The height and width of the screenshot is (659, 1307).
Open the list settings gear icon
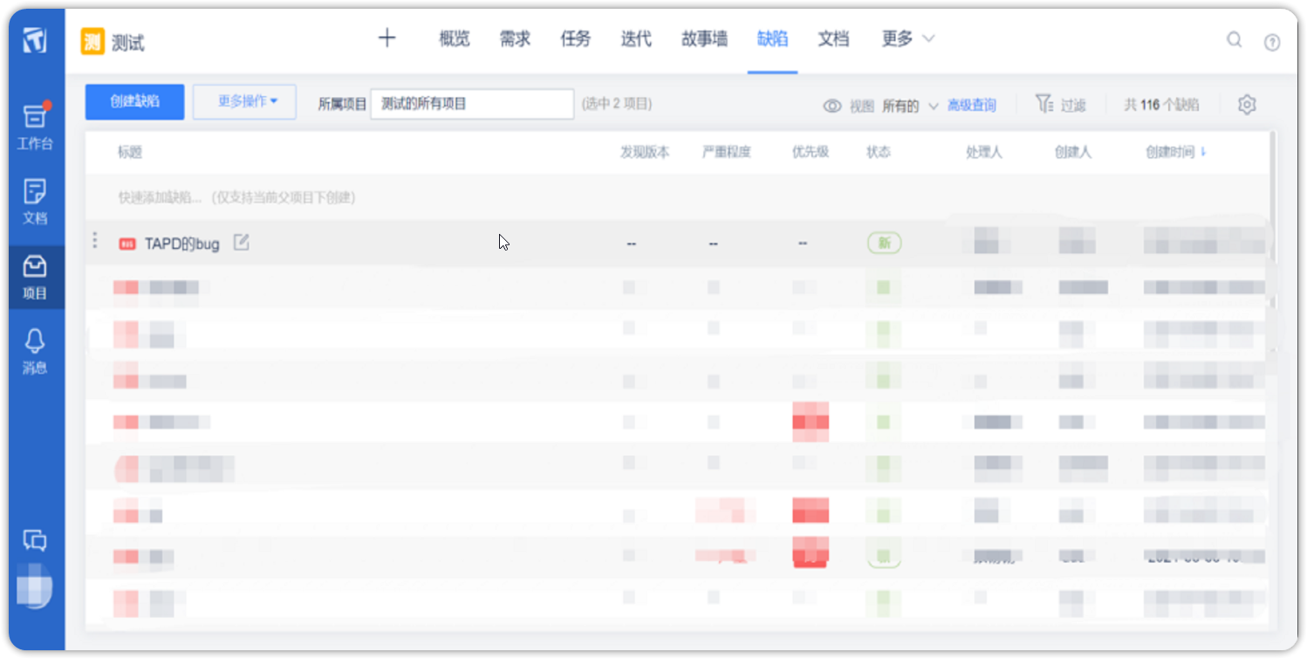1247,105
